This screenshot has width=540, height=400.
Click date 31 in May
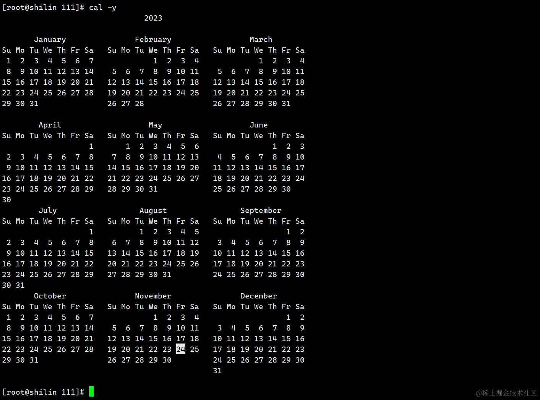153,189
